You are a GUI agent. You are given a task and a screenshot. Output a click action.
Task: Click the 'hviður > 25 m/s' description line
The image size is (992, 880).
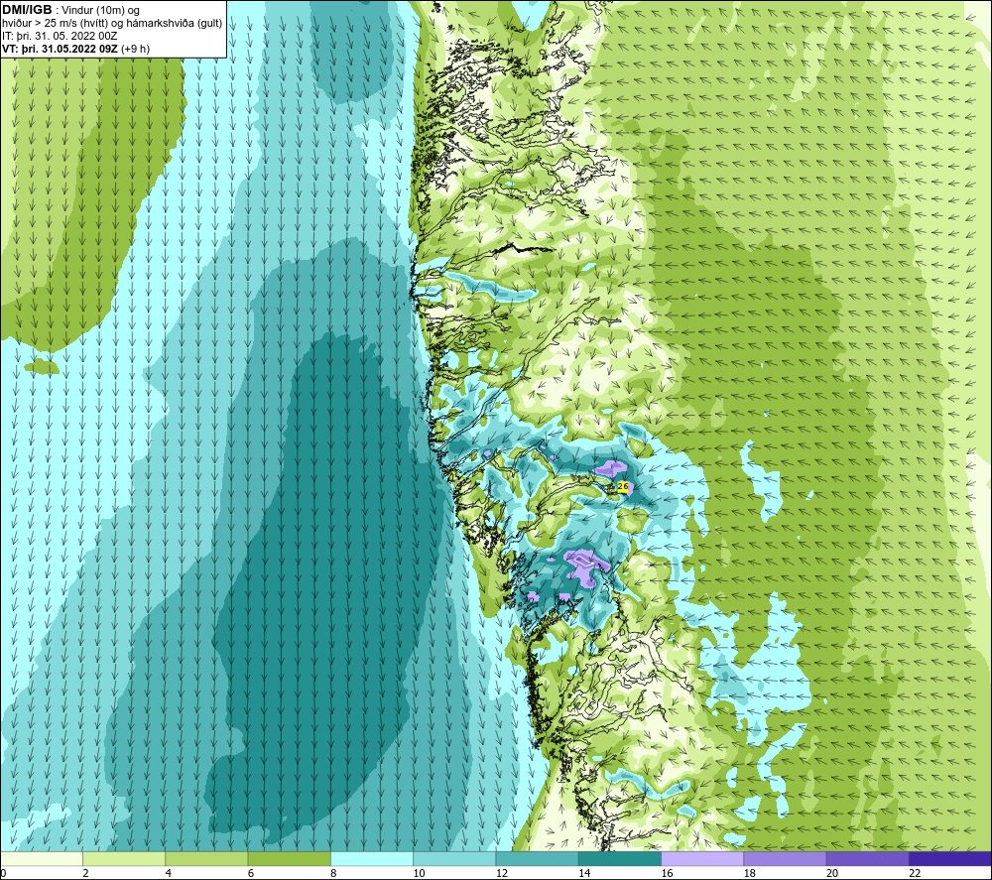112,24
